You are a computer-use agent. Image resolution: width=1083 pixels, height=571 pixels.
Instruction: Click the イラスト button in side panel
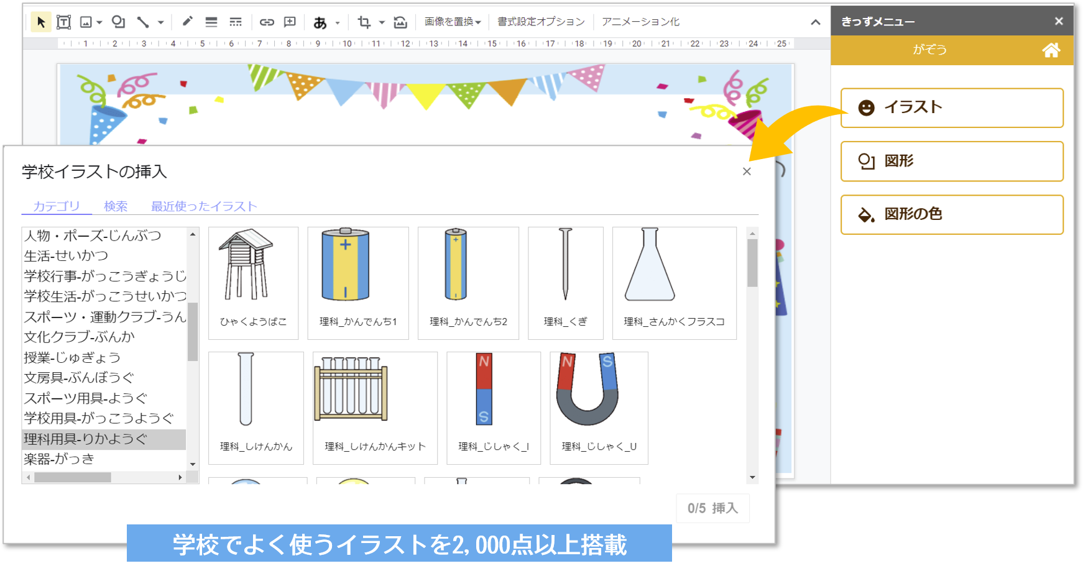pyautogui.click(x=951, y=107)
